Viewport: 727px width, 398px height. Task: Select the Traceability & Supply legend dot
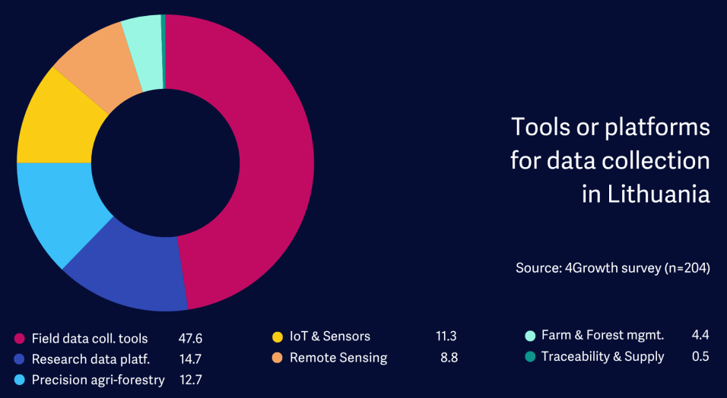pos(530,356)
